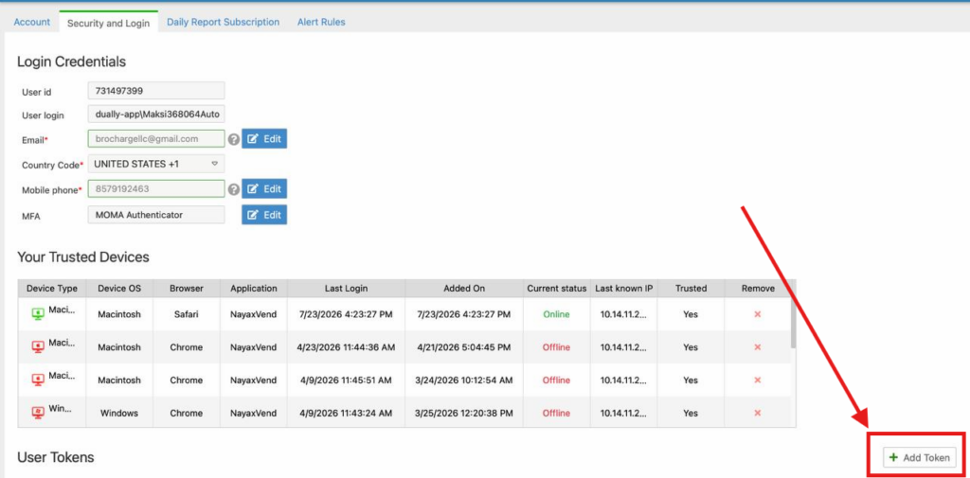Remove the Windows Chrome device with red X
Screen dimensions: 970x478
click(757, 413)
